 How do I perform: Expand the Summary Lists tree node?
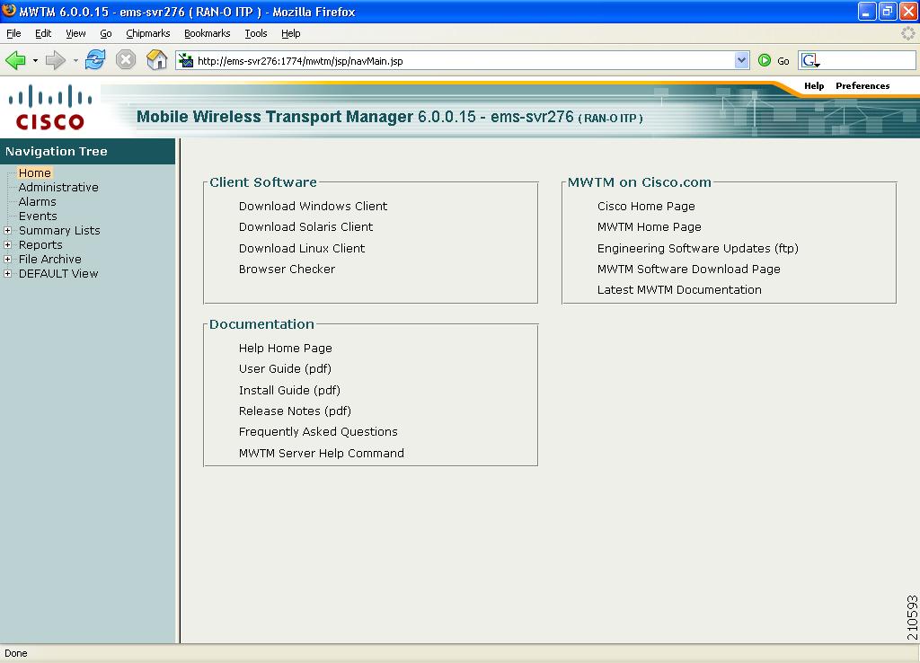pyautogui.click(x=7, y=231)
